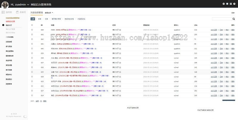
Task: Click the small image icon in row 641's title
Action: pos(71,44)
